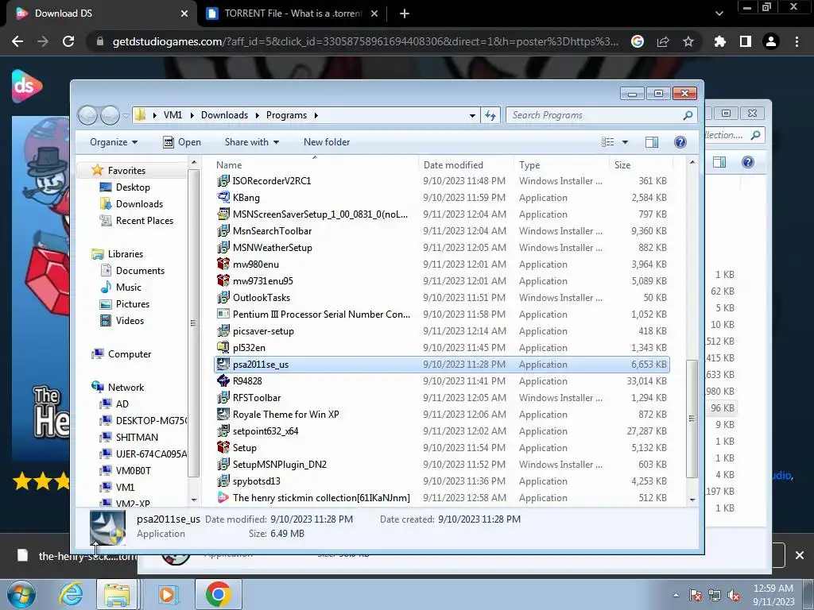814x610 pixels.
Task: Expand the address bar history dropdown arrow
Action: click(x=472, y=115)
